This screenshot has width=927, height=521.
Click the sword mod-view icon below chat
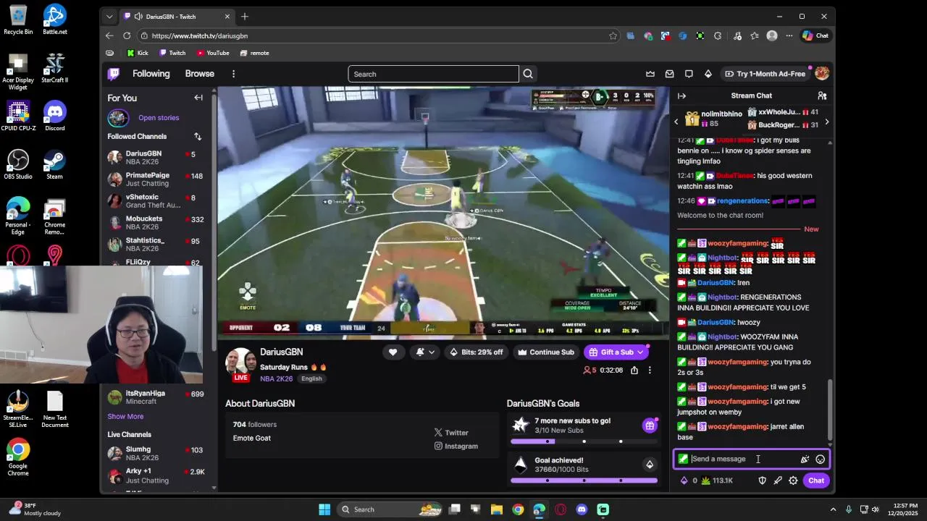pyautogui.click(x=778, y=480)
